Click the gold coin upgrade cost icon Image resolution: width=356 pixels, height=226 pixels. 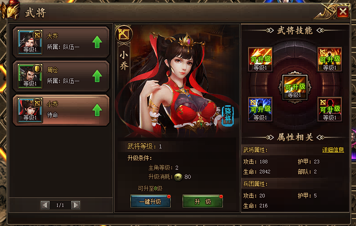178,177
